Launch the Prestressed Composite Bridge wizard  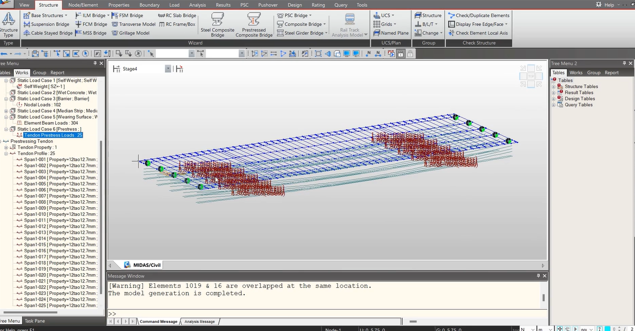254,25
